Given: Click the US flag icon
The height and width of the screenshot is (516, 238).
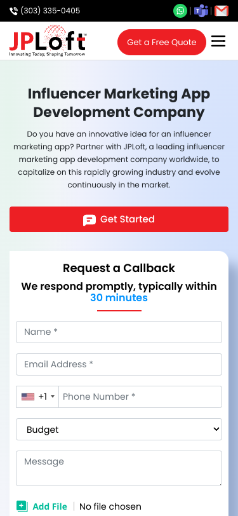Looking at the screenshot, I should (28, 397).
